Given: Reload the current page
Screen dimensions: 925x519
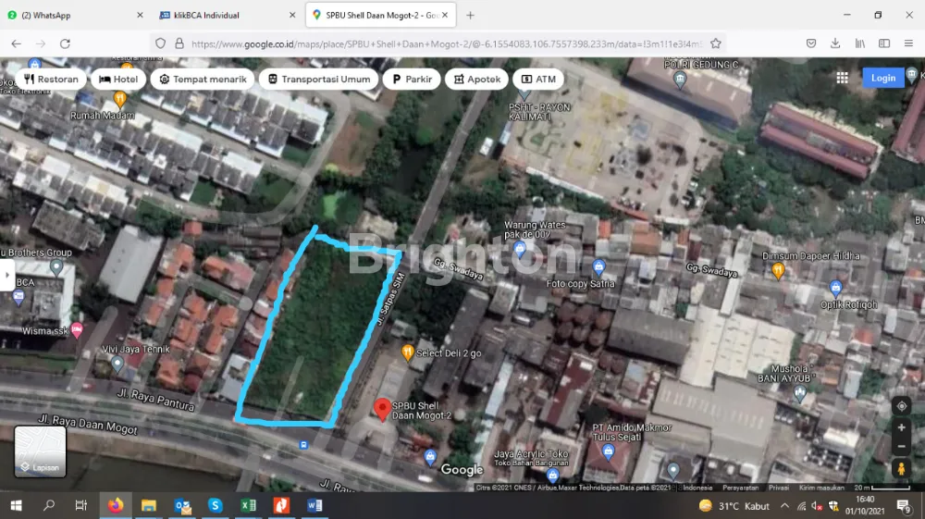Looking at the screenshot, I should click(x=65, y=43).
